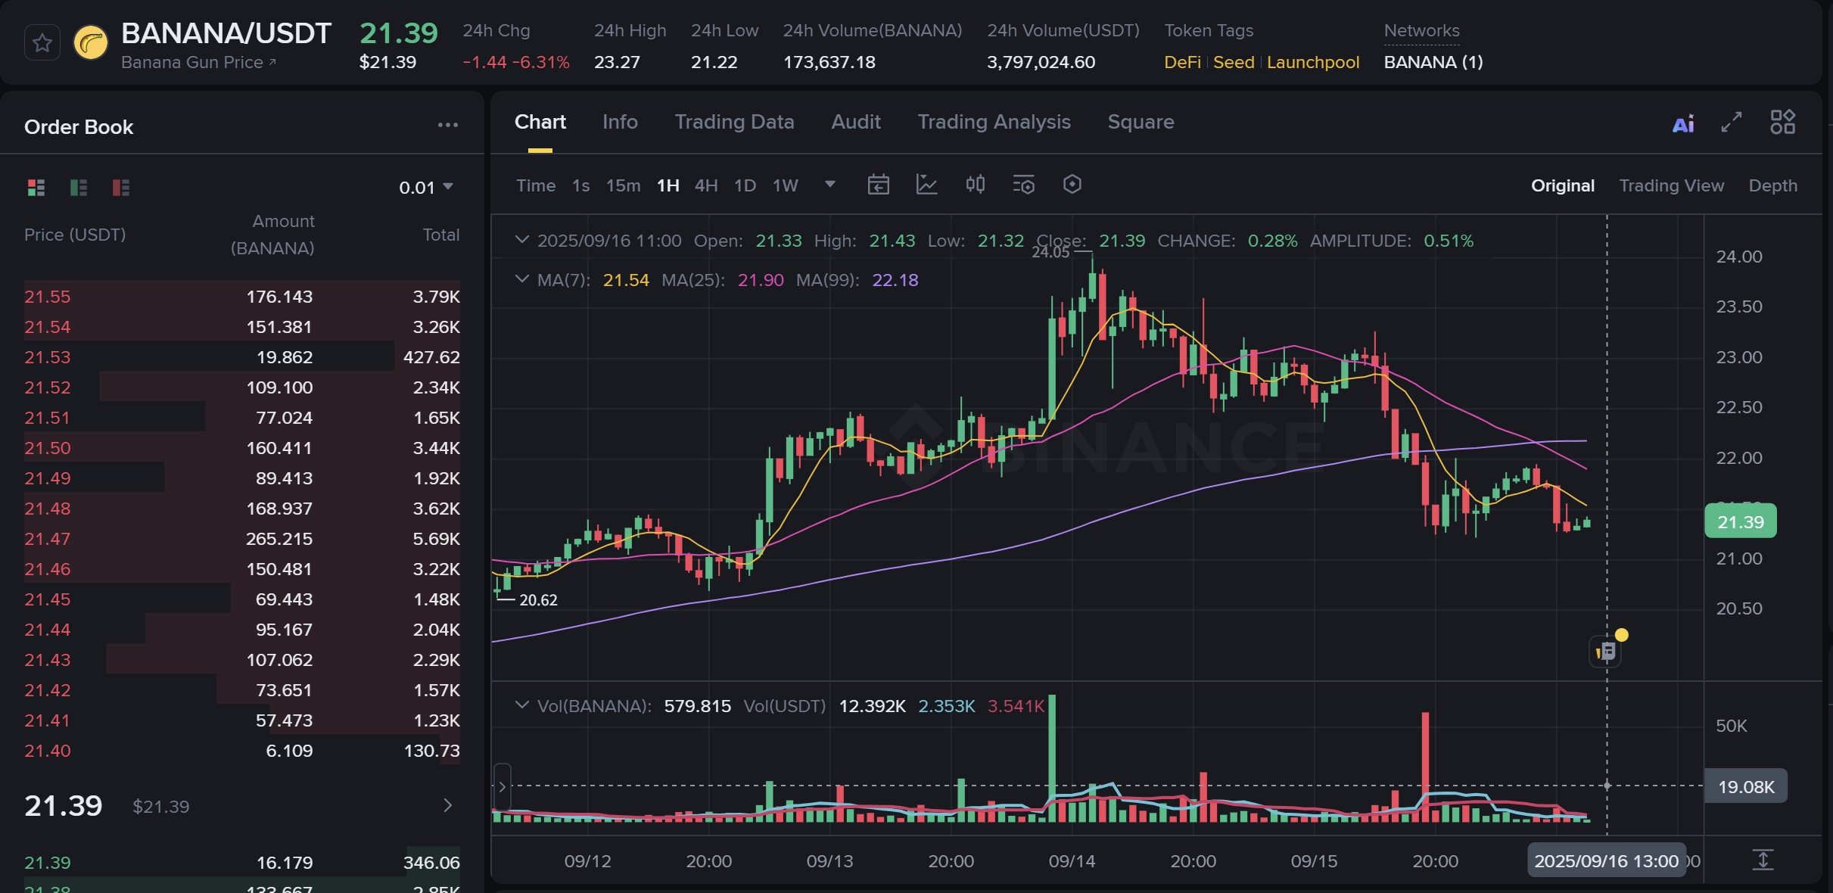1833x893 pixels.
Task: Select the 21.55 ask price row
Action: click(x=241, y=296)
